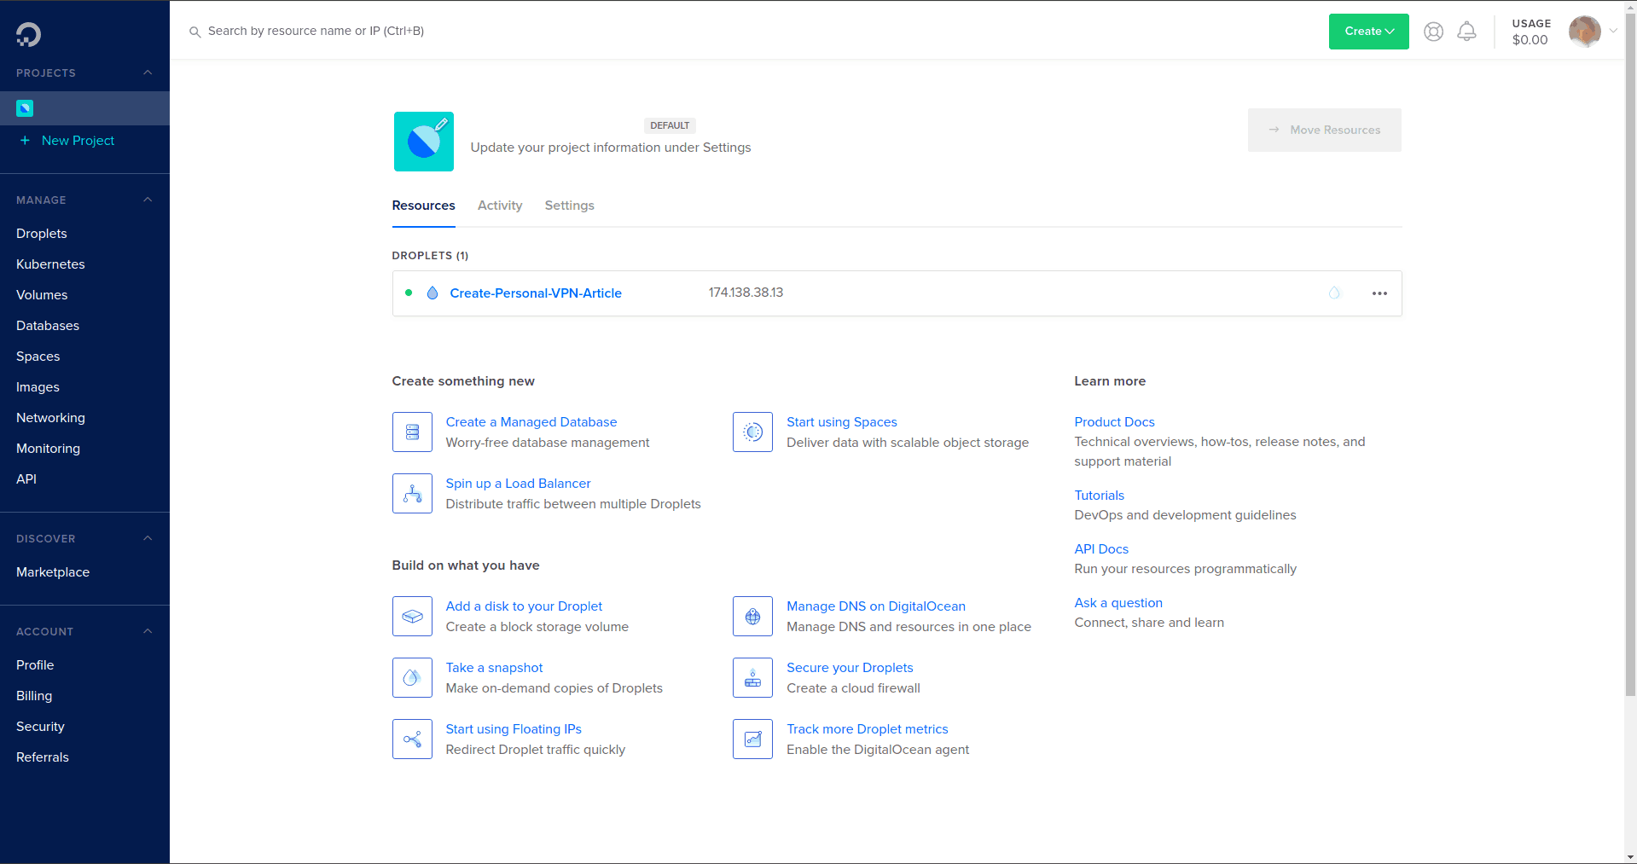Screen dimensions: 1637x864
Task: Click the project icon in sidebar
Action: tap(25, 108)
